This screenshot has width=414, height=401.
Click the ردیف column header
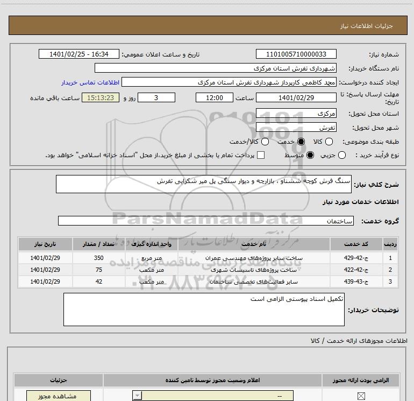[390, 244]
